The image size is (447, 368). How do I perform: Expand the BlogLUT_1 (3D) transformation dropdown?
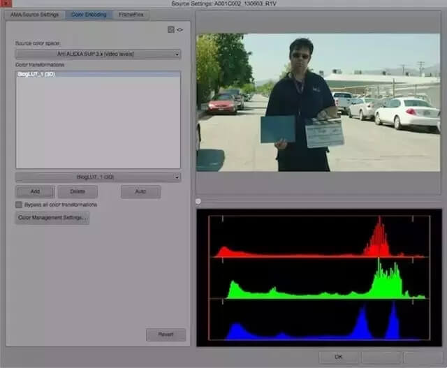tap(98, 177)
